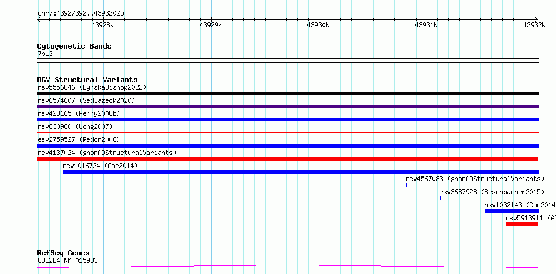Click the RefSeq Genes track title
This screenshot has width=556, height=274.
coord(63,253)
